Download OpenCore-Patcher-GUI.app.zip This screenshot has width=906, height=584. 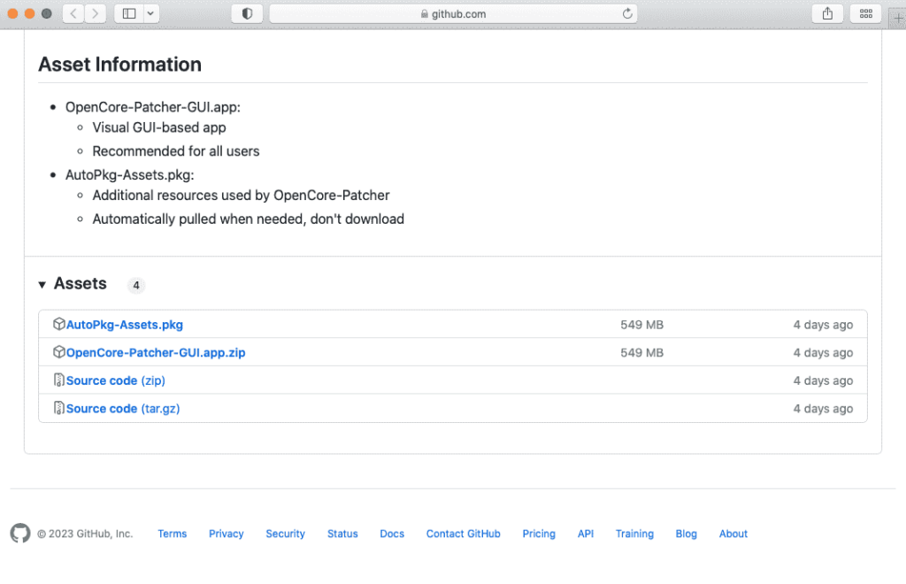coord(156,352)
